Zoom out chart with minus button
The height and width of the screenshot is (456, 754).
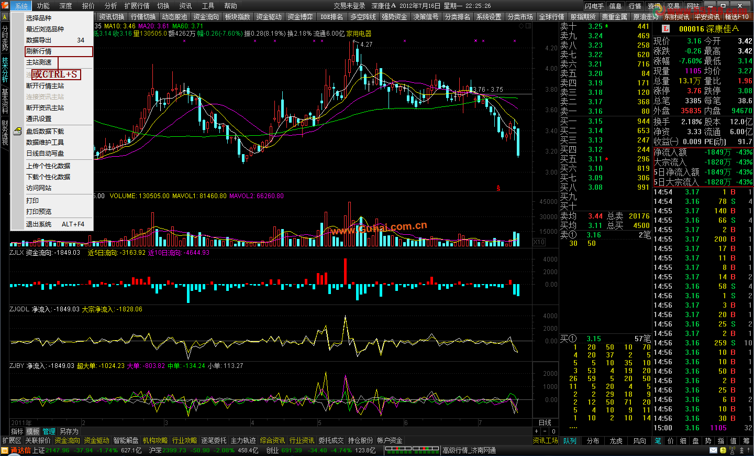pyautogui.click(x=545, y=431)
